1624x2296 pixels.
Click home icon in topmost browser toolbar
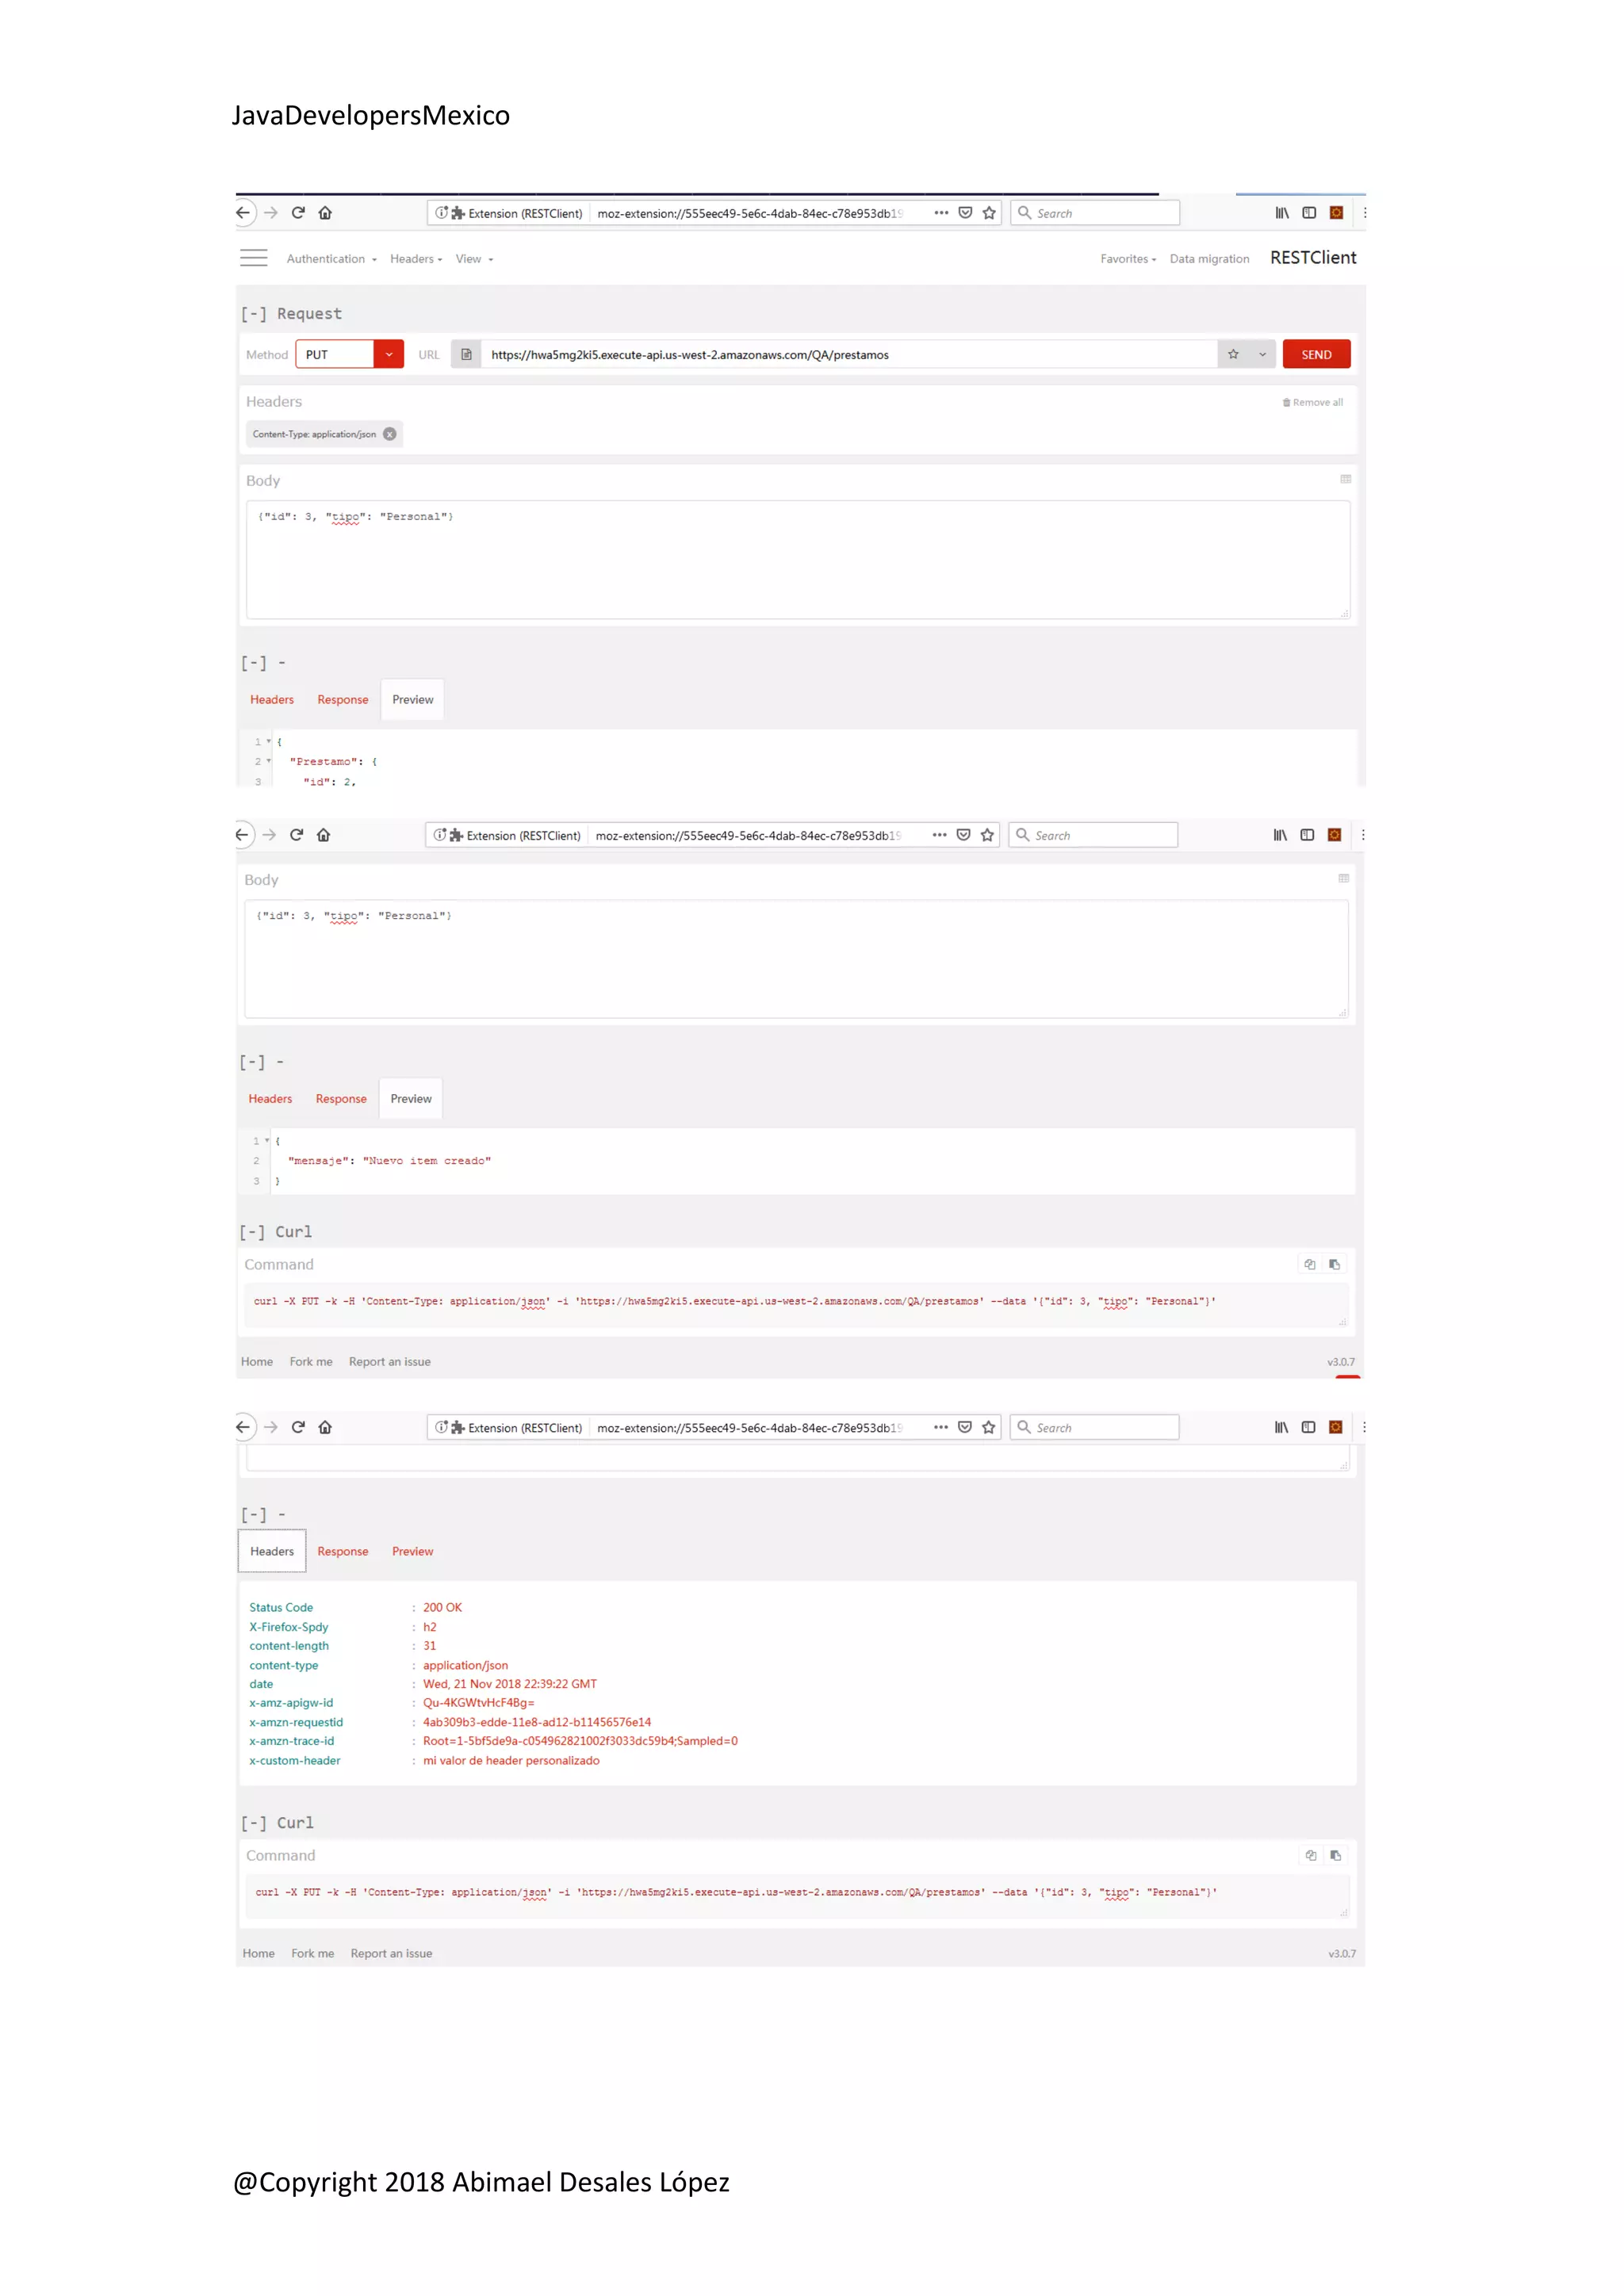click(x=325, y=213)
